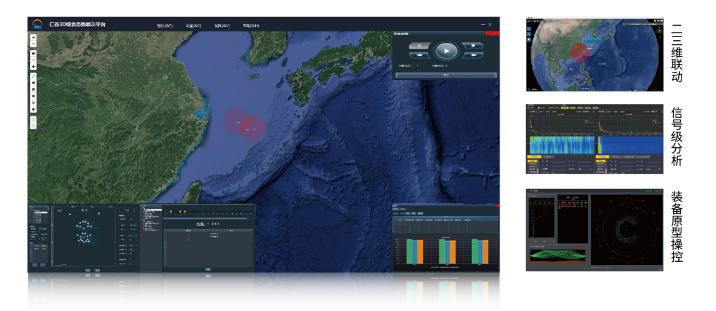
Task: Click the rewind button in simulation control
Action: pyautogui.click(x=419, y=56)
